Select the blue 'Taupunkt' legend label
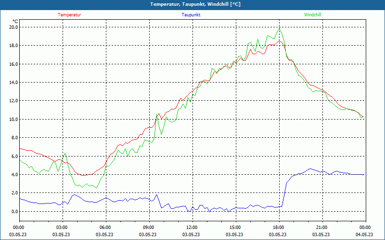Image resolution: width=385 pixels, height=240 pixels. [191, 15]
